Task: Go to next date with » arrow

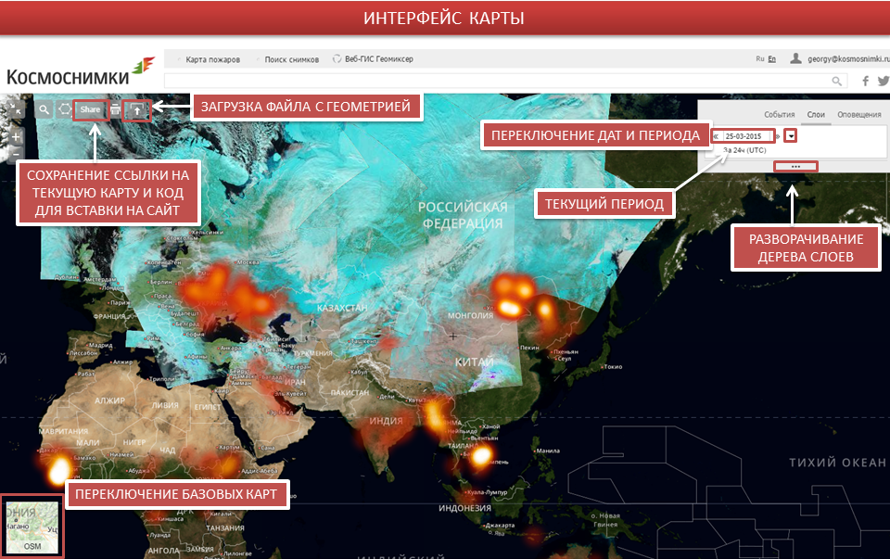Action: (778, 136)
